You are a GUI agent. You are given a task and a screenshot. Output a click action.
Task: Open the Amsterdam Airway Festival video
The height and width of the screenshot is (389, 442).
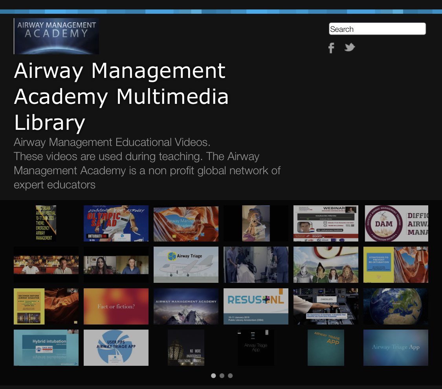click(46, 223)
